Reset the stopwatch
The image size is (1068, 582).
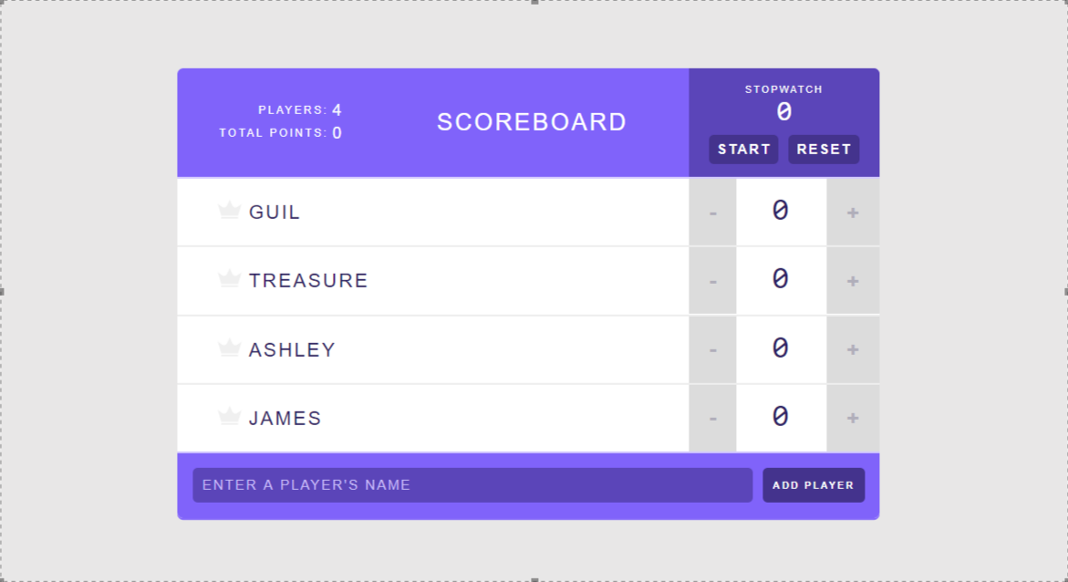pyautogui.click(x=824, y=150)
